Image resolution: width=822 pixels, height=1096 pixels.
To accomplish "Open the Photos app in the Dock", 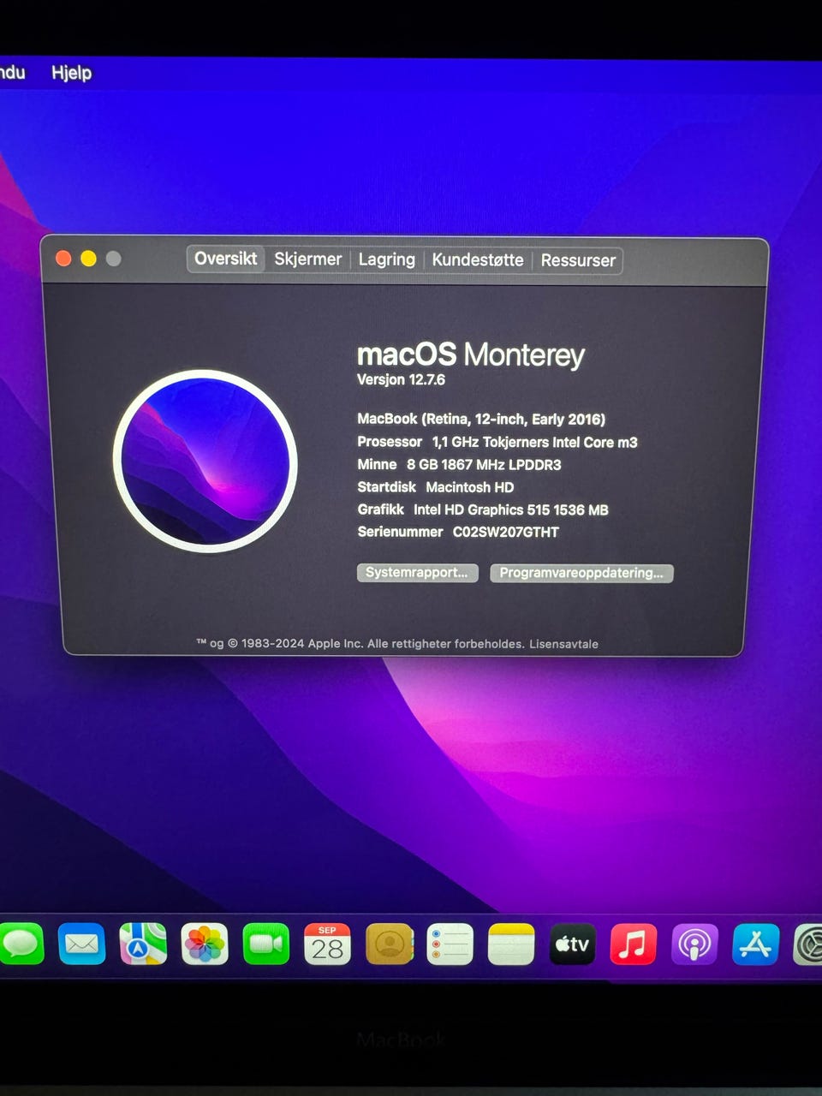I will 205,944.
